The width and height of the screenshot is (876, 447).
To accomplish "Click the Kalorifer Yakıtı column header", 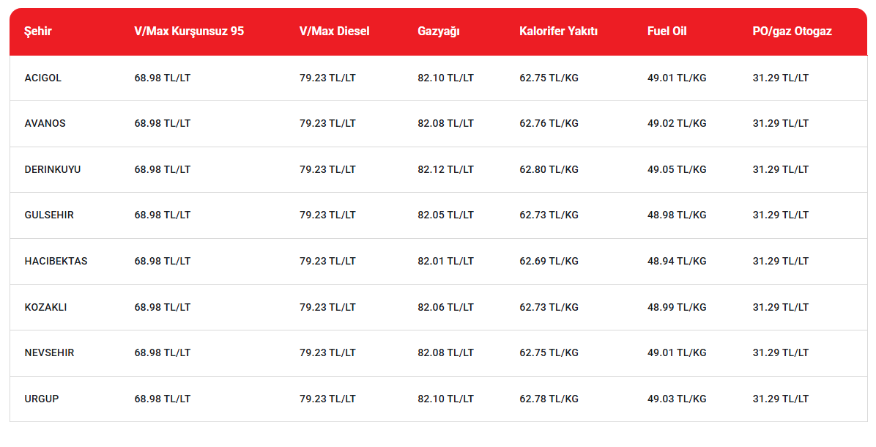I will [x=558, y=32].
